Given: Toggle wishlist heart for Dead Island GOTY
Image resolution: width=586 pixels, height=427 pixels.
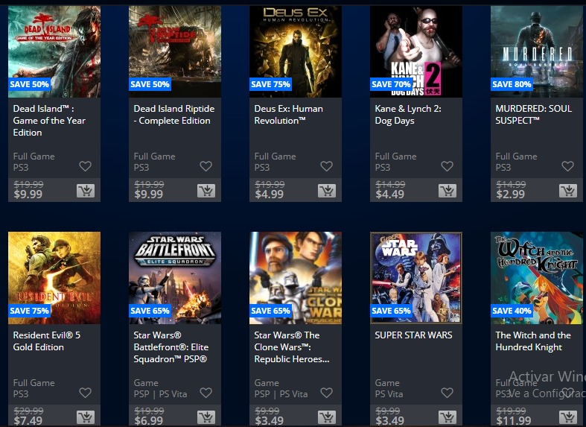Looking at the screenshot, I should 85,166.
